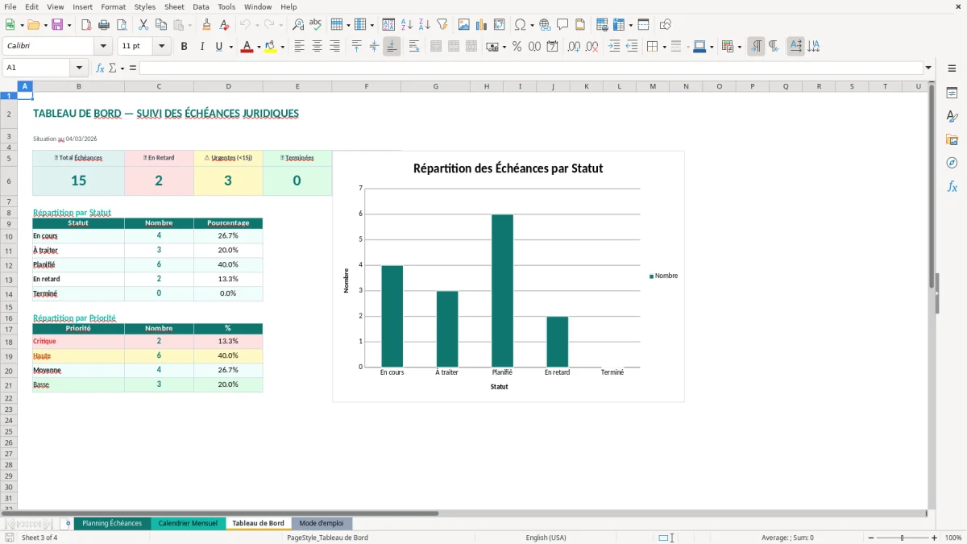Click the Sort Descending icon

[x=425, y=25]
